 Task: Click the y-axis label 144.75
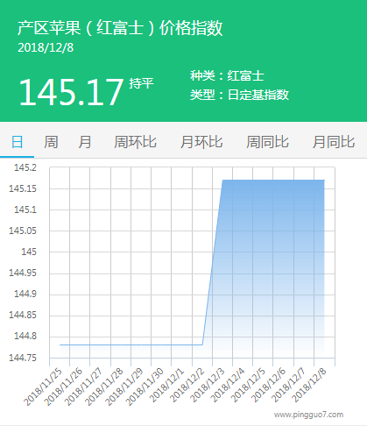(23, 358)
